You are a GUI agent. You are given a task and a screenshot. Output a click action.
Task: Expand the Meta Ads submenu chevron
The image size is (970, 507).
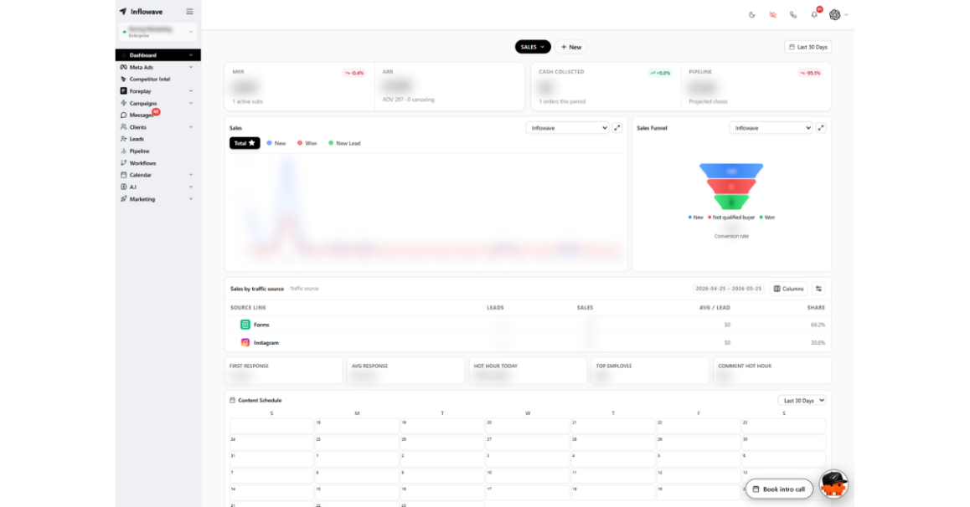tap(190, 67)
